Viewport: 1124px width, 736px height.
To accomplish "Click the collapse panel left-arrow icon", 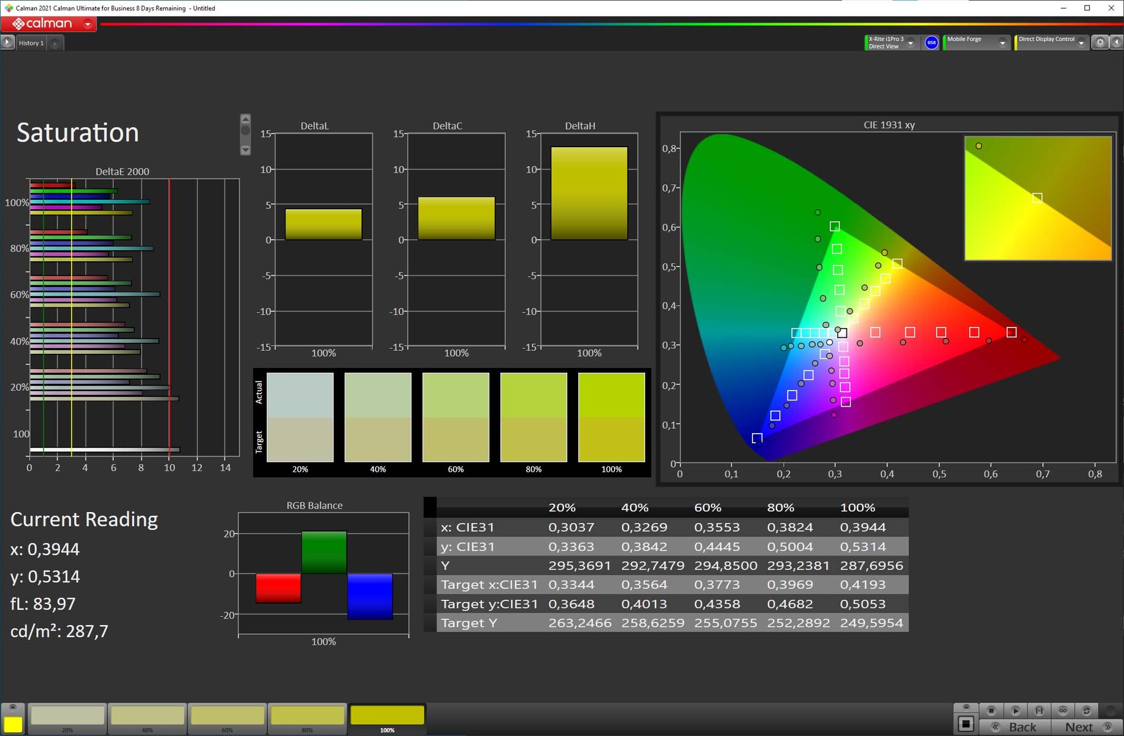I will (x=1117, y=42).
